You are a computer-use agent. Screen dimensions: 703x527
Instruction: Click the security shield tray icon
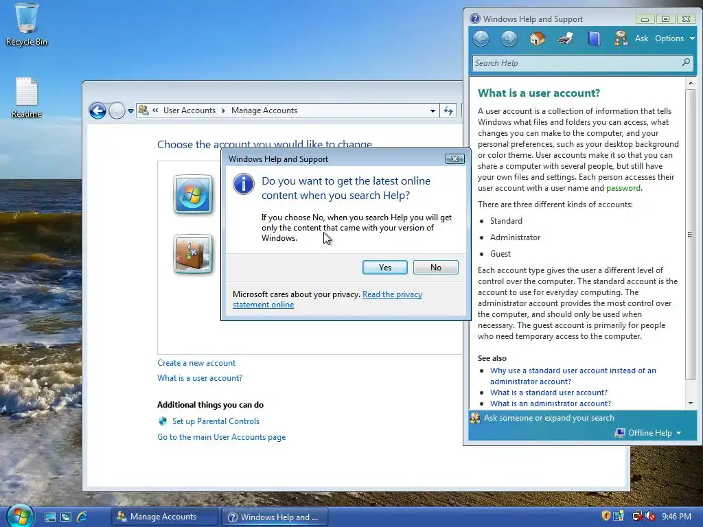606,516
